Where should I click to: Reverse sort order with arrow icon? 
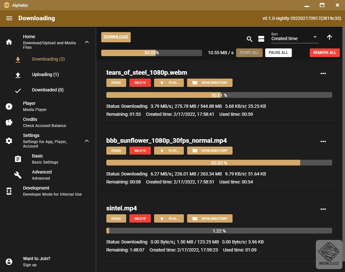point(329,37)
